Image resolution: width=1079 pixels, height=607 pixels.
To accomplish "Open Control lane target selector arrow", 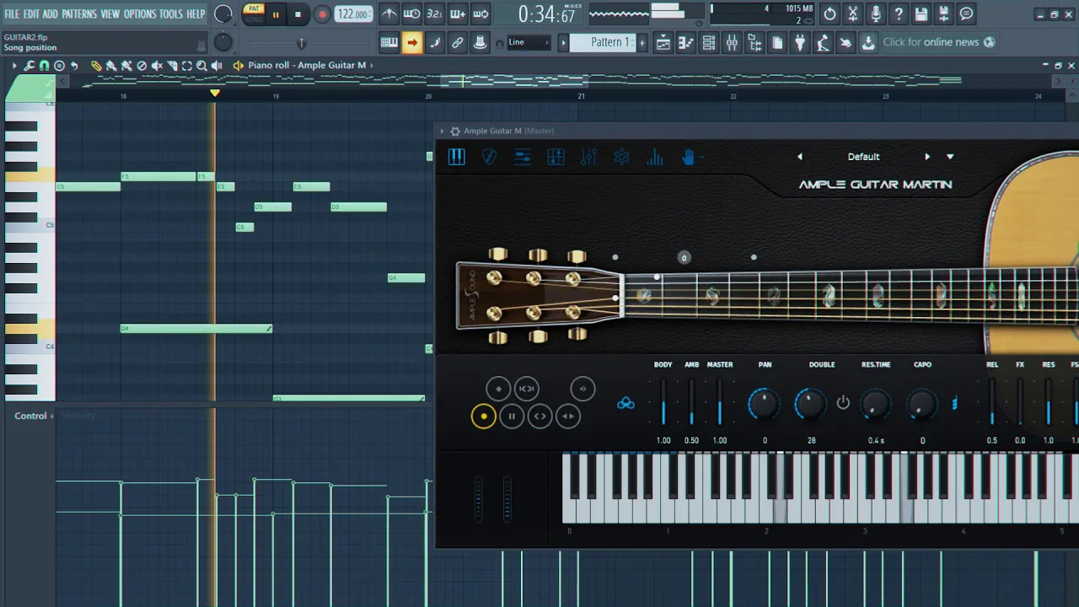I will tap(52, 416).
